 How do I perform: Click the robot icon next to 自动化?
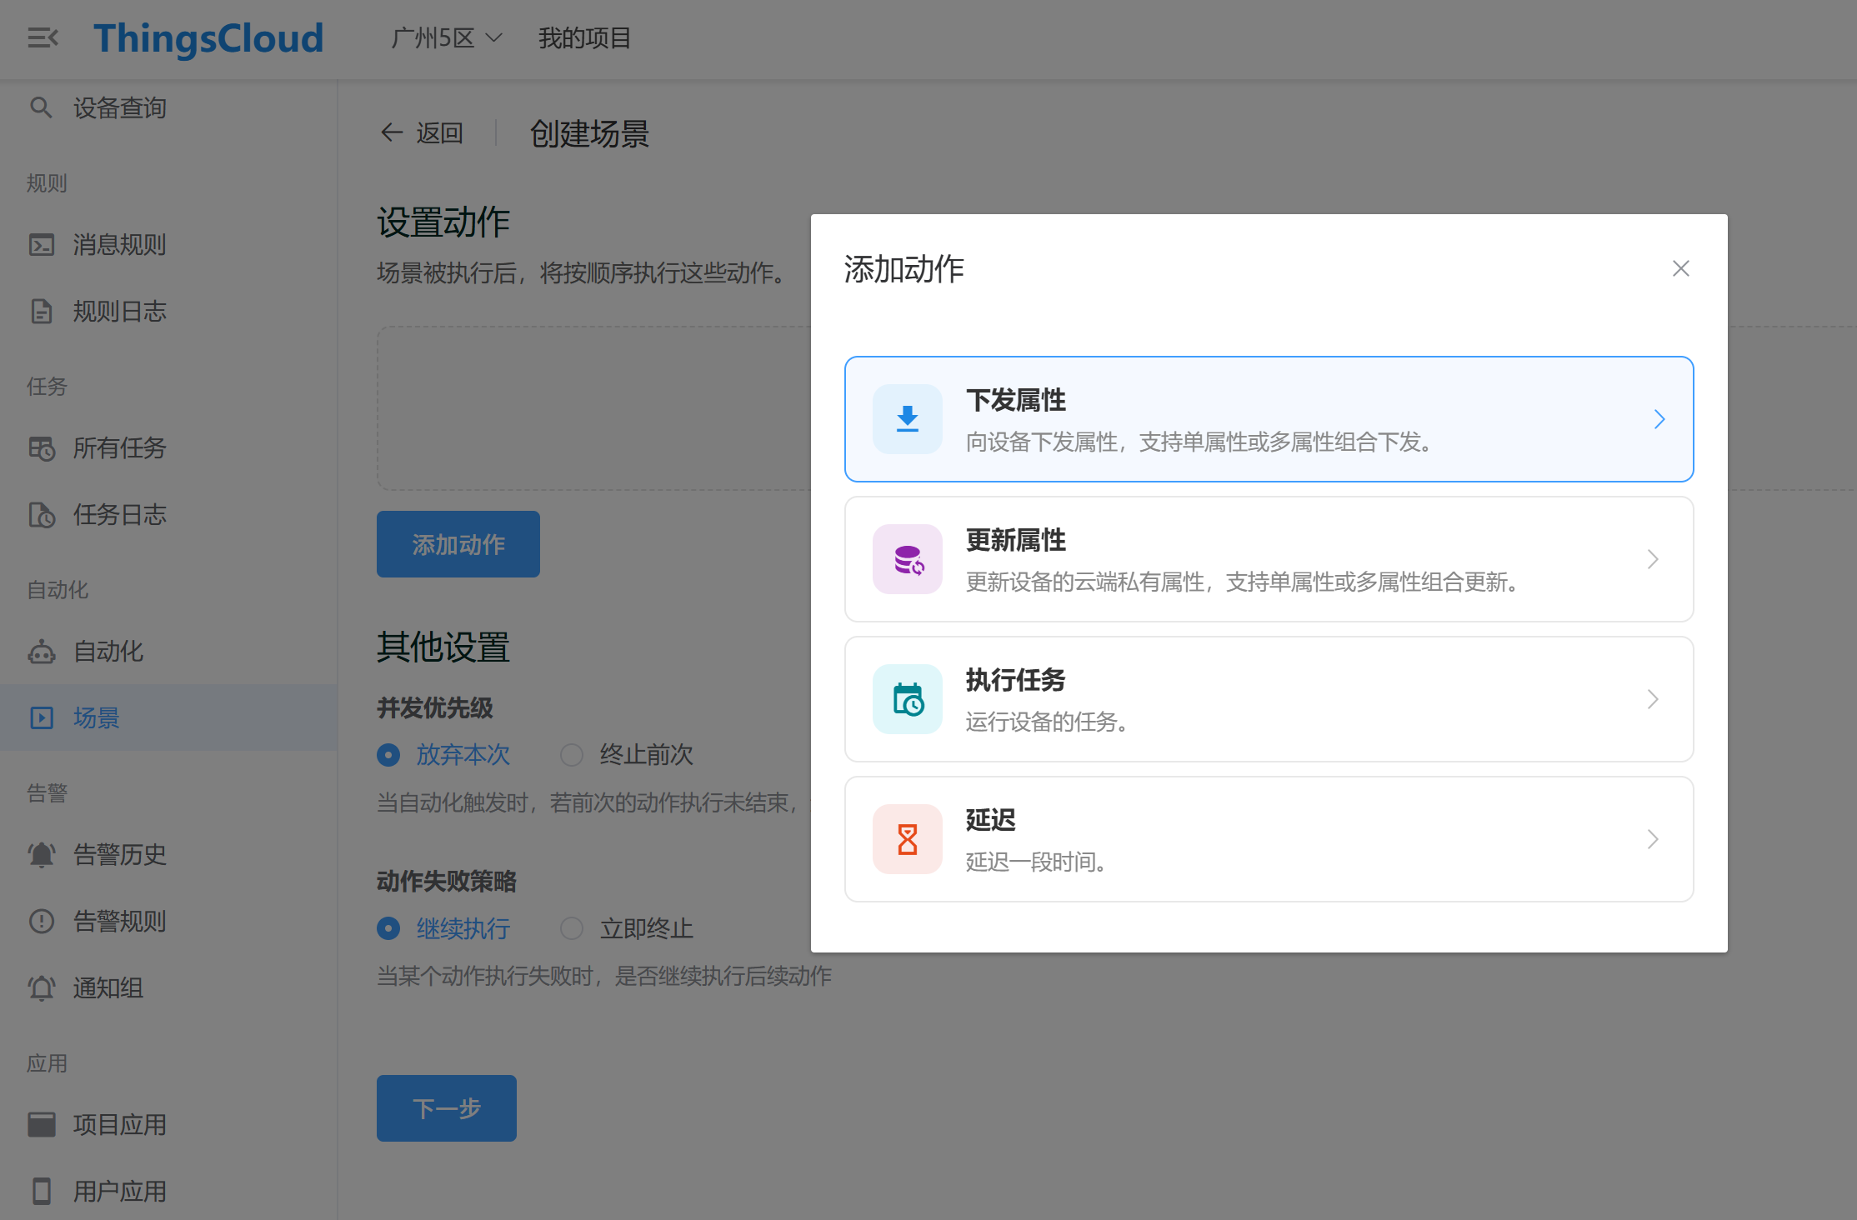click(x=41, y=651)
